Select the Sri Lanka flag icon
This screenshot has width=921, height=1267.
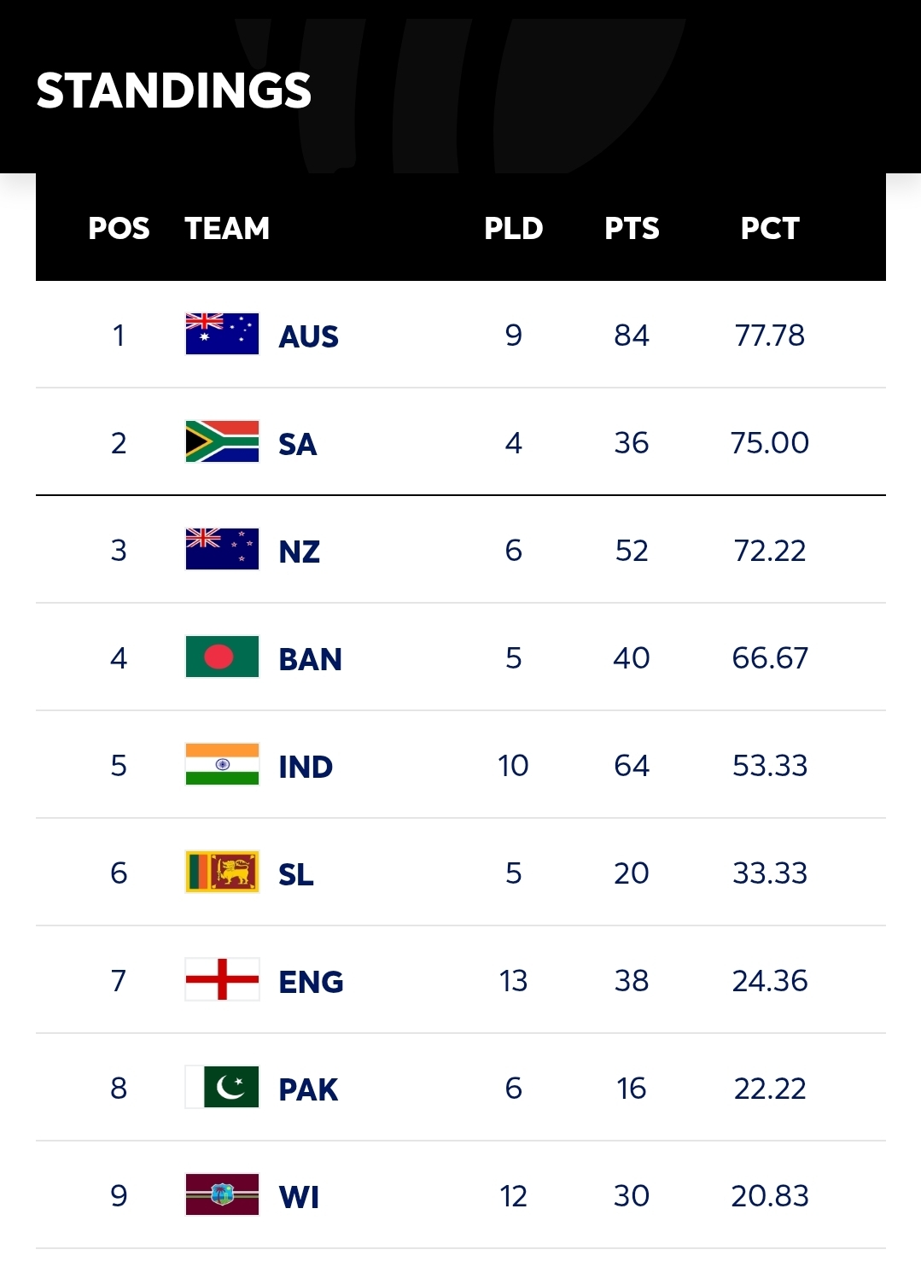point(222,872)
